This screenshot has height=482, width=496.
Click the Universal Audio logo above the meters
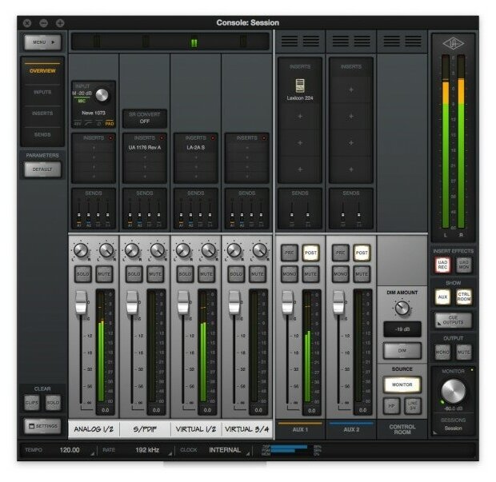click(x=453, y=44)
